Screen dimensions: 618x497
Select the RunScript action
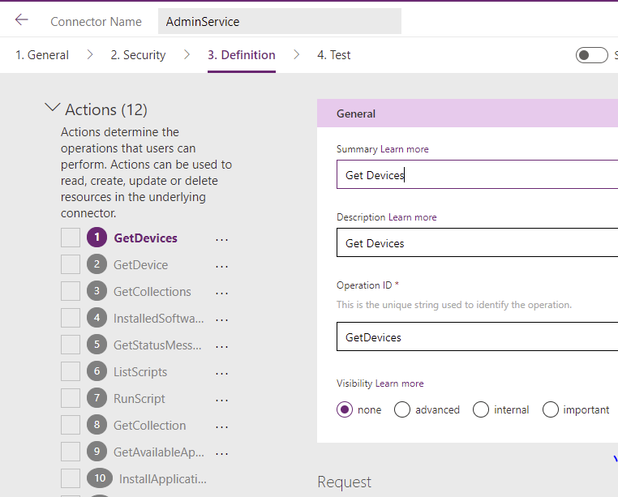[139, 399]
